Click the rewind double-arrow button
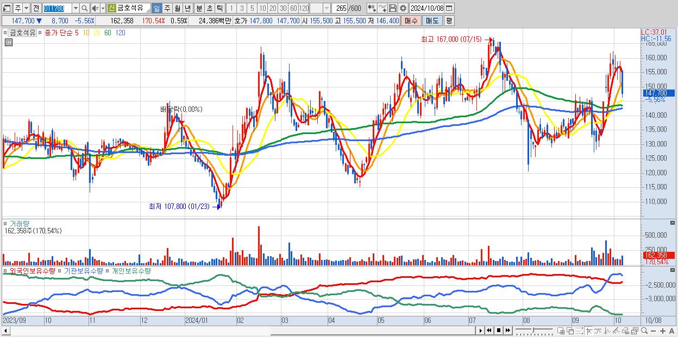678x337 pixels. coord(489,330)
